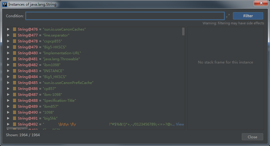Select the "Specification-Title" String@488 row
Image resolution: width=270 pixels, height=146 pixels.
[96, 101]
